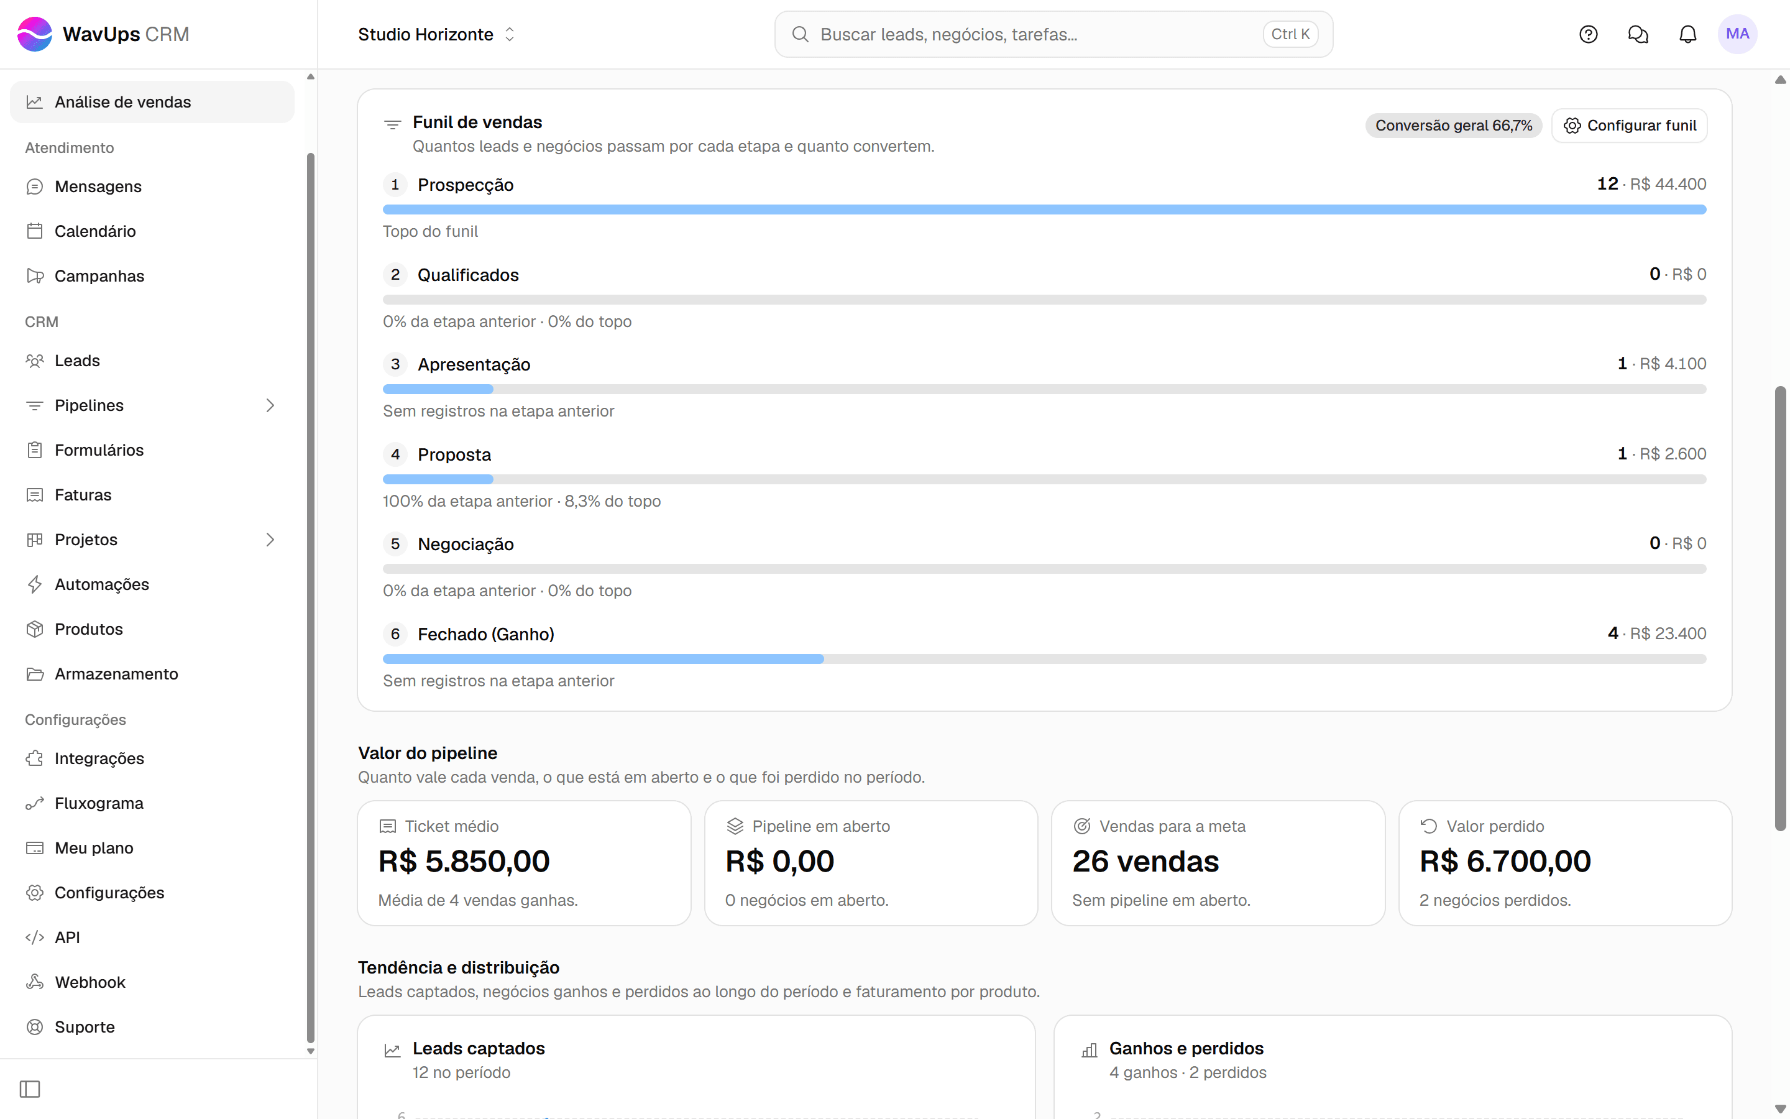Click the Valor perdido card
The width and height of the screenshot is (1790, 1119).
coord(1565,863)
